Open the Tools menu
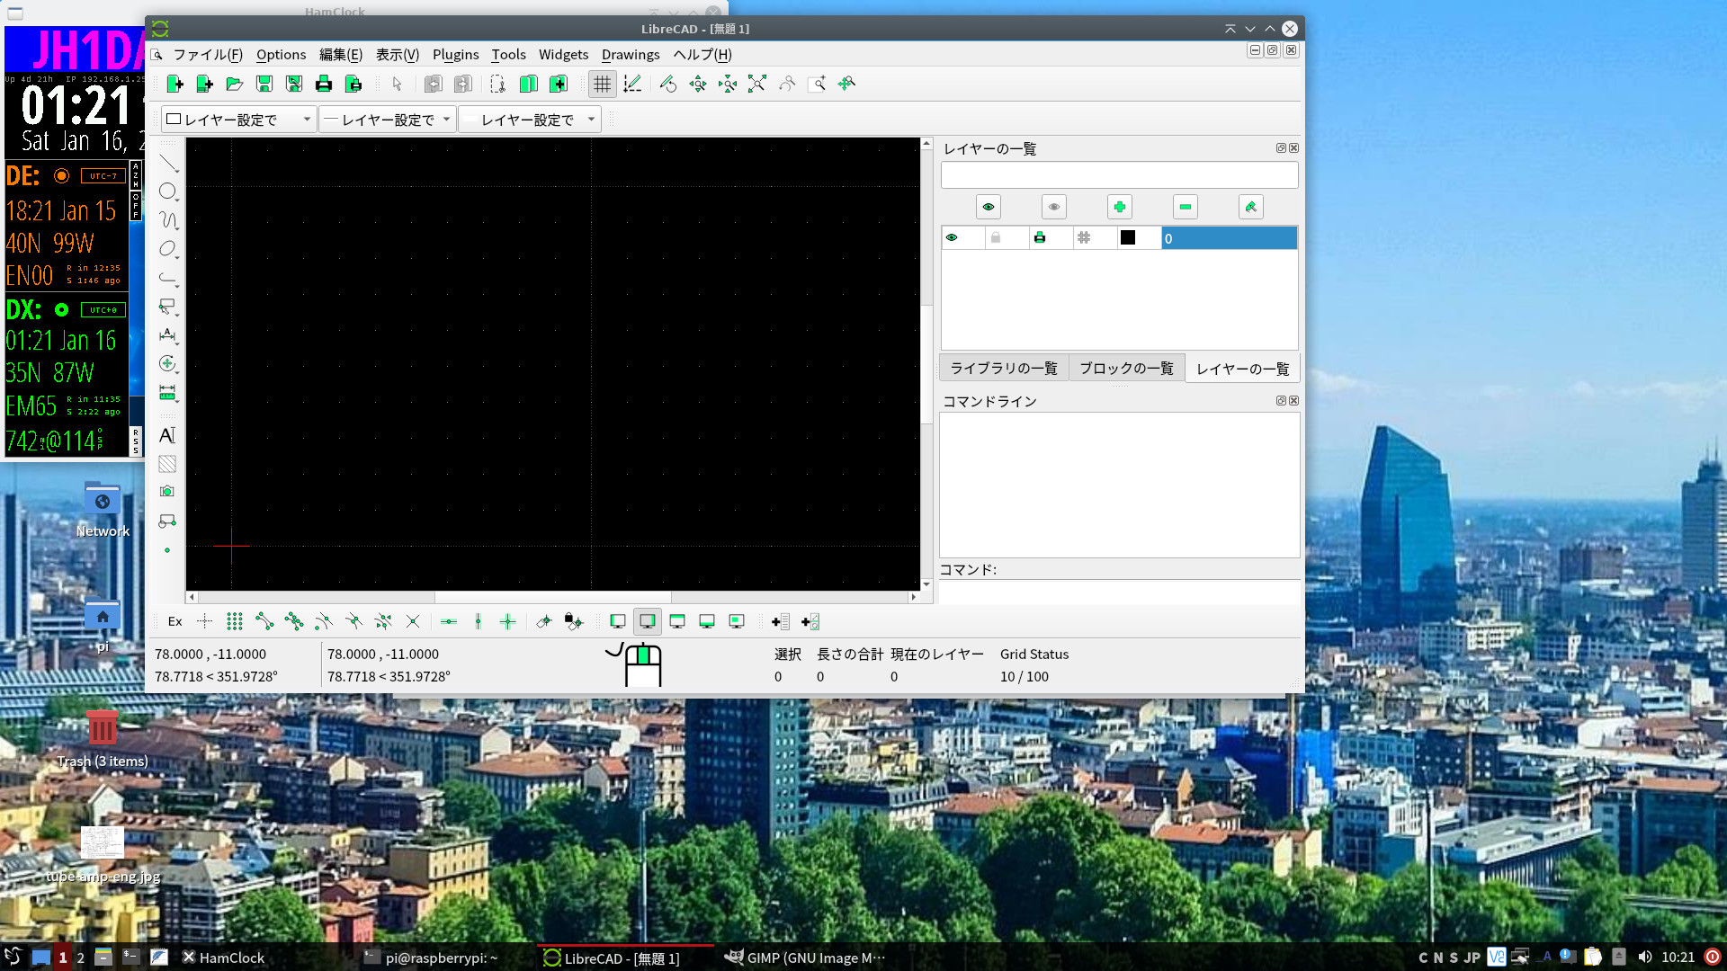 coord(508,54)
